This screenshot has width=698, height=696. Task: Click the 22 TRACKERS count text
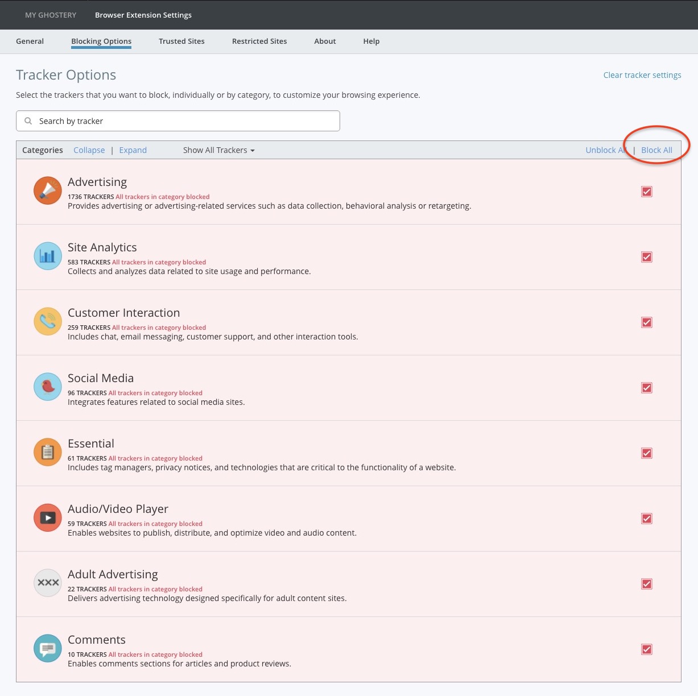click(x=87, y=589)
